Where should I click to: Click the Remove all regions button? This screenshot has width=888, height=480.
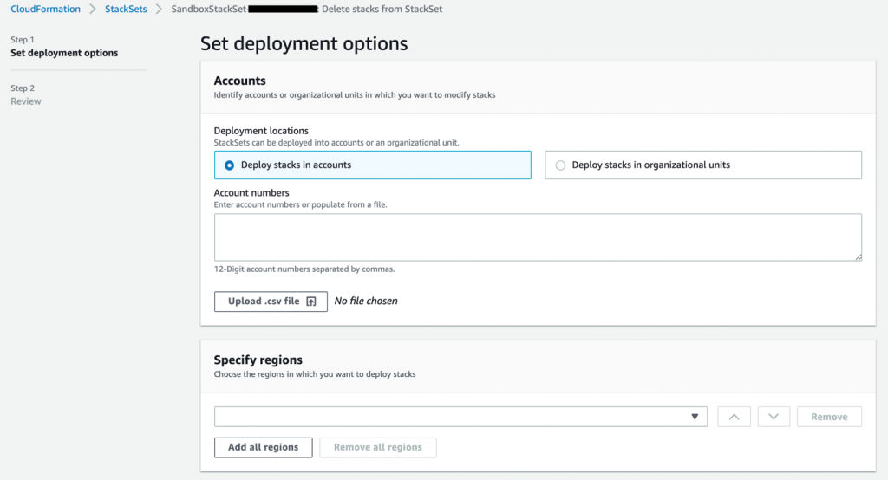pos(378,447)
